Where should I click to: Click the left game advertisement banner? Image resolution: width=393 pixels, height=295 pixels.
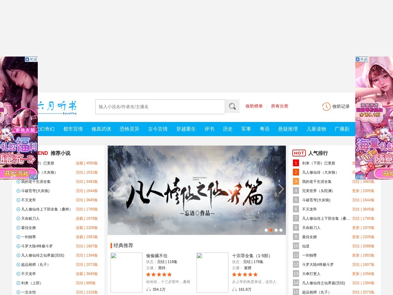click(x=19, y=118)
